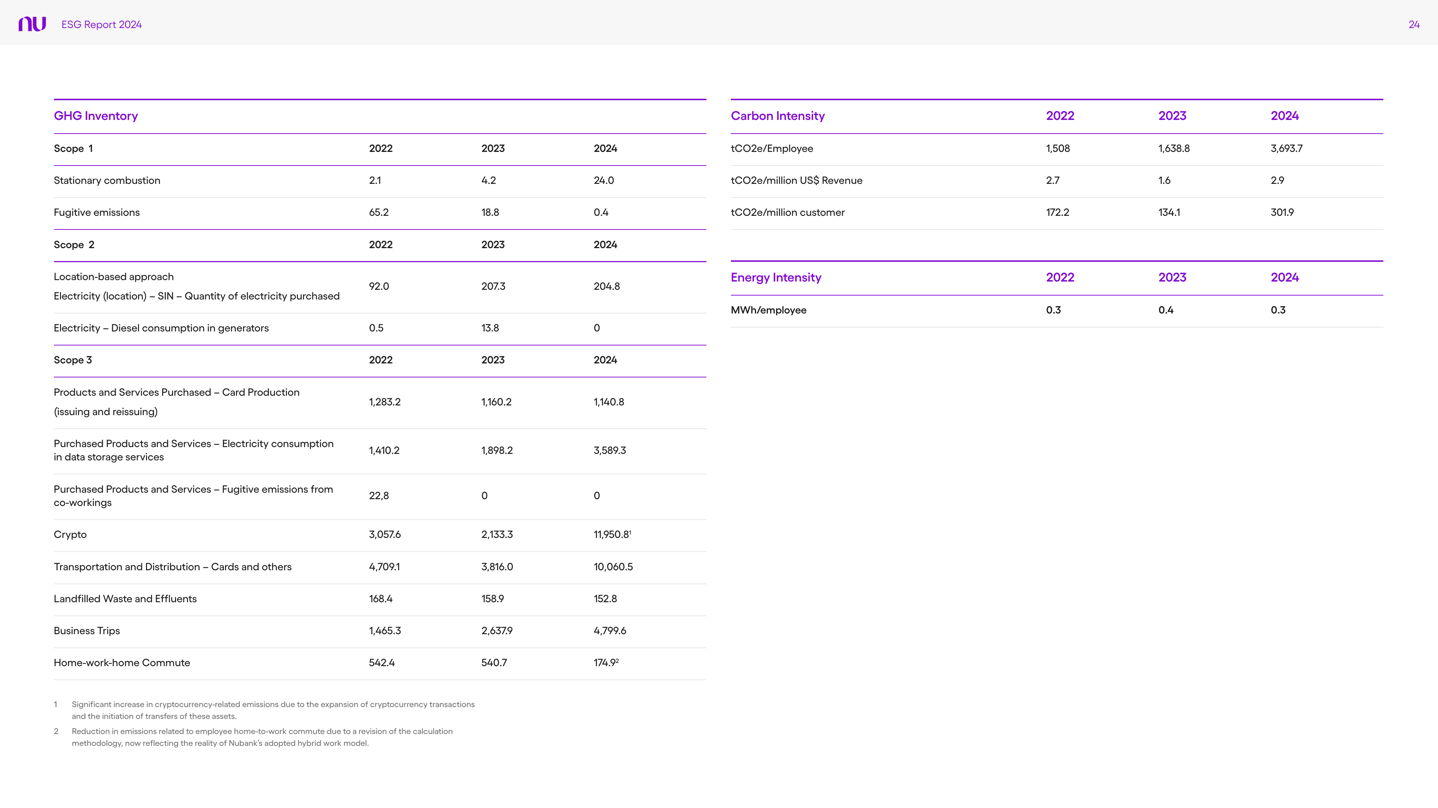Click tCO2e/million US$ Revenue label
1438x808 pixels.
pos(797,181)
